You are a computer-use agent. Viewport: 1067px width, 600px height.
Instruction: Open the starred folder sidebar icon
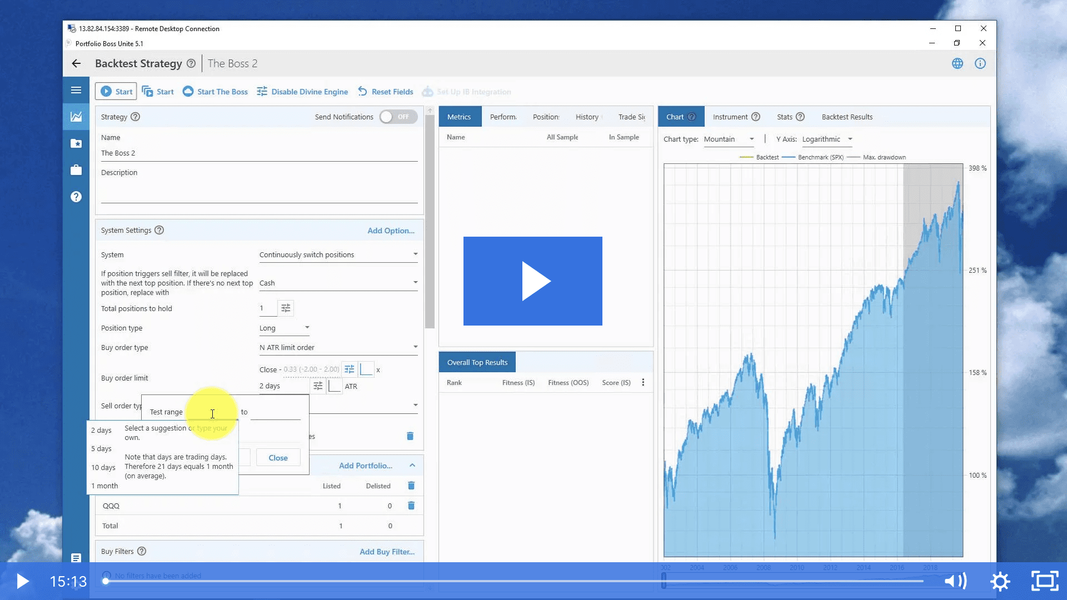pos(76,143)
